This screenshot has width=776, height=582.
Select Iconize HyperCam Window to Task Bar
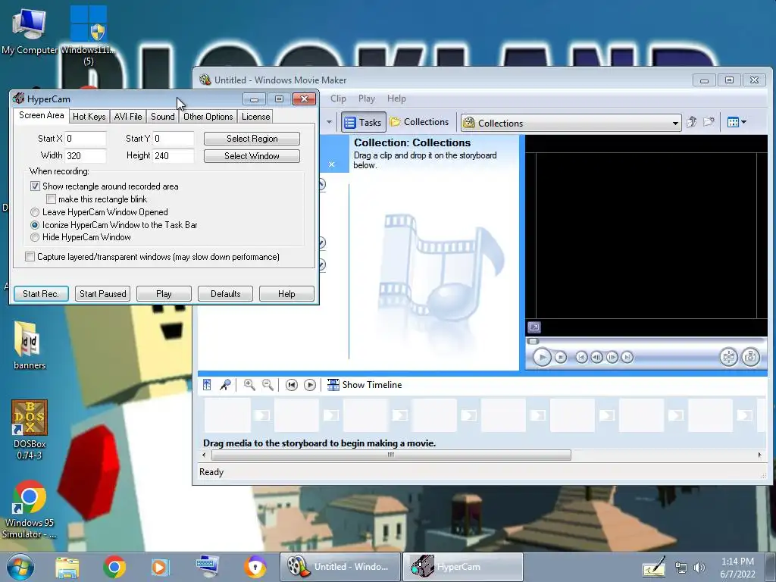click(x=35, y=224)
